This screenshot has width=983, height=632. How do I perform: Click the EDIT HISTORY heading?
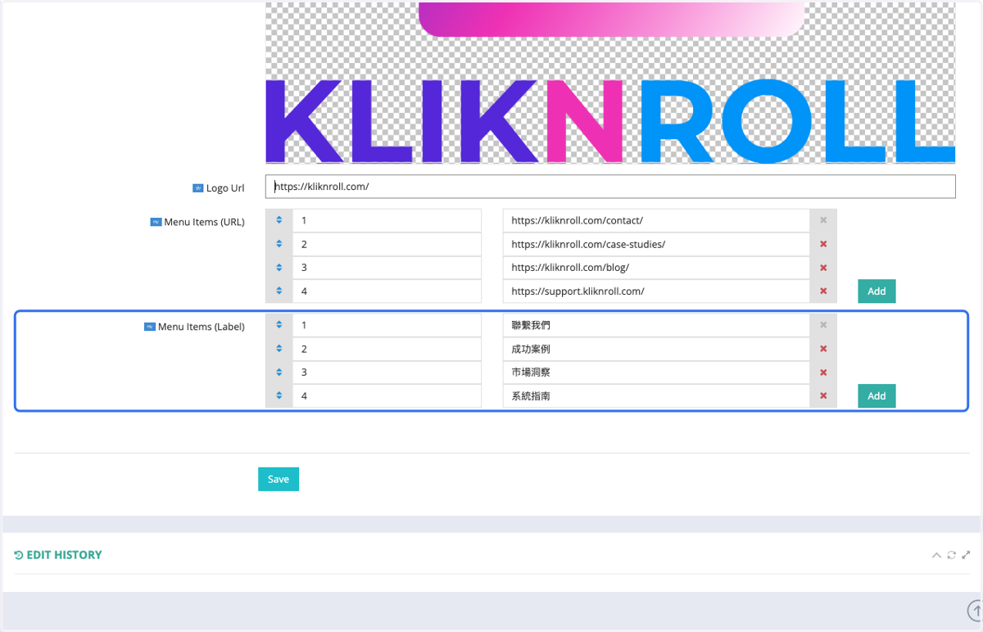coord(64,555)
